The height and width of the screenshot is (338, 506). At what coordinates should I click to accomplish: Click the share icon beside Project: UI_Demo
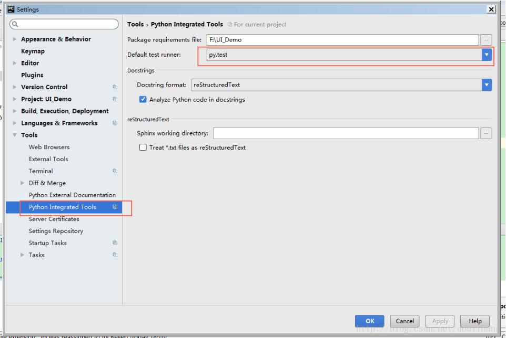click(115, 99)
